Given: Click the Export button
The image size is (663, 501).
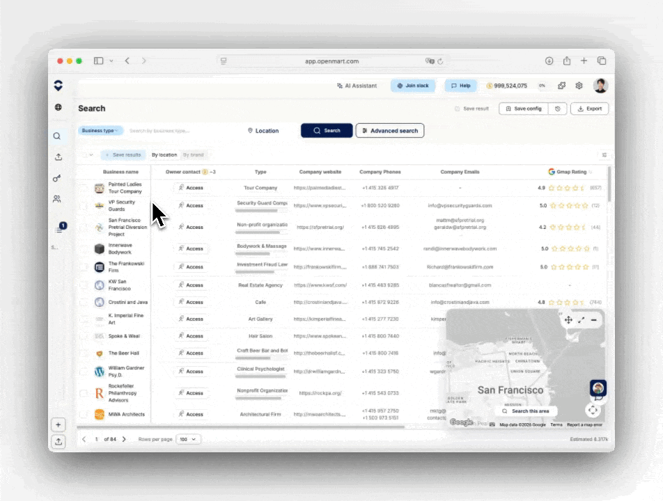Looking at the screenshot, I should pos(589,109).
